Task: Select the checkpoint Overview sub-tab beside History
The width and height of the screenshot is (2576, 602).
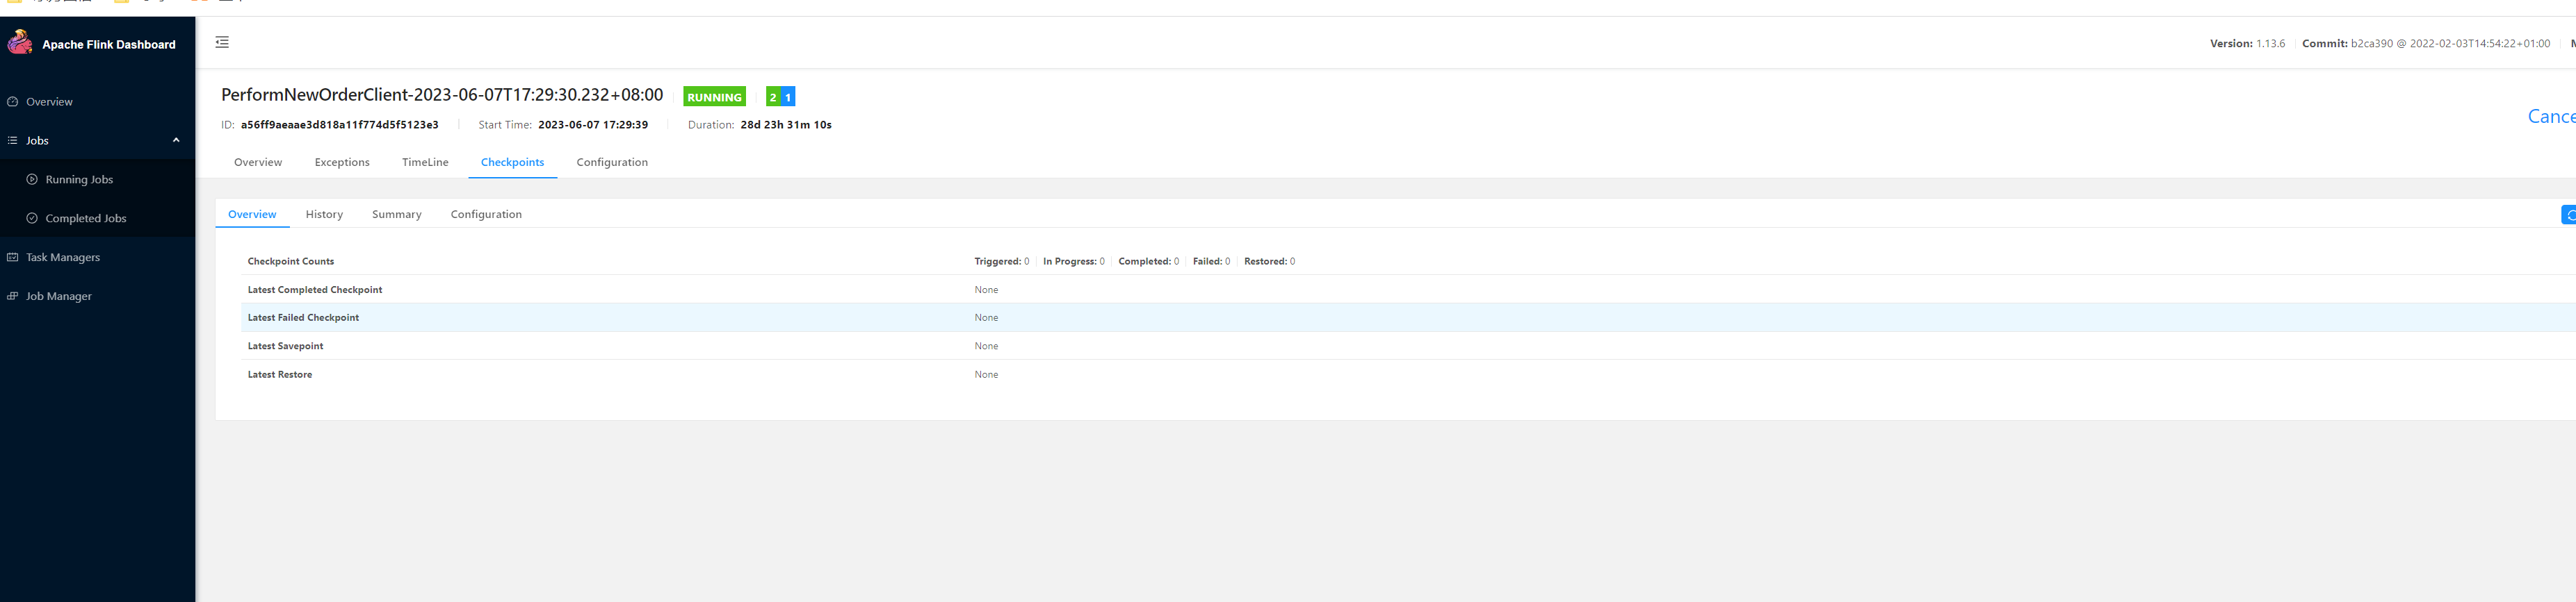Action: [x=252, y=215]
